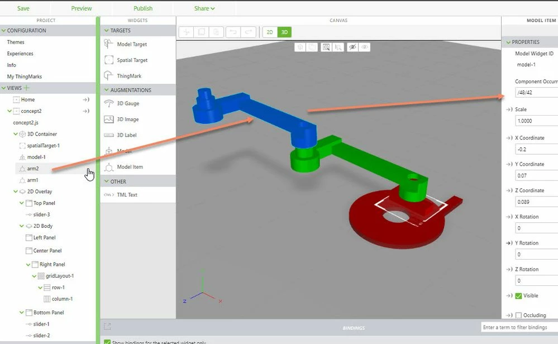The image size is (558, 344).
Task: Click binding arrow icon beside Scale
Action: pyautogui.click(x=509, y=109)
